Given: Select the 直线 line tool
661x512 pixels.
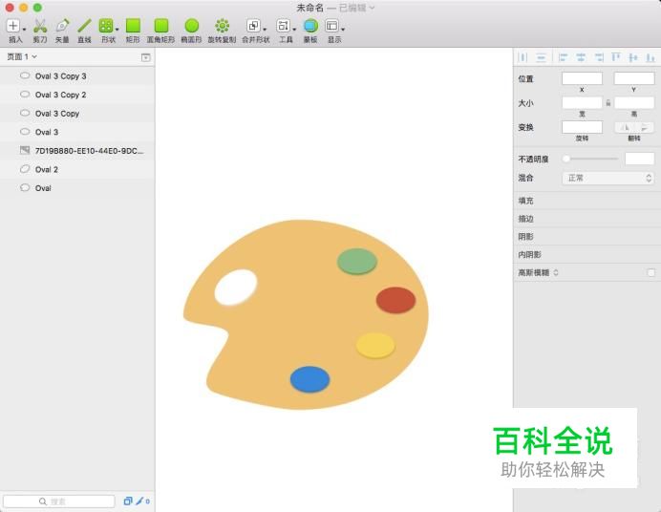Looking at the screenshot, I should [84, 31].
